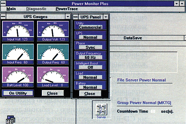
Task: Click the Power Monitor Plus title bar
Action: coord(90,4)
